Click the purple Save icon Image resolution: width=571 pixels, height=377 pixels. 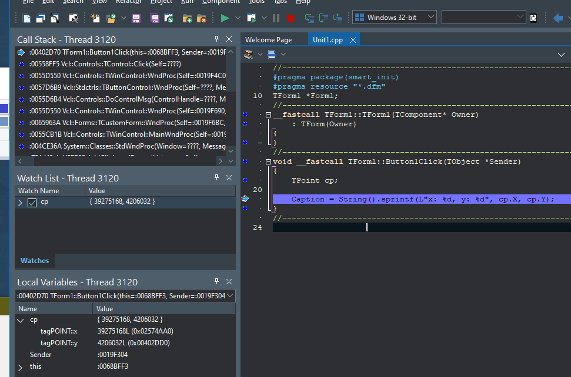click(x=136, y=18)
